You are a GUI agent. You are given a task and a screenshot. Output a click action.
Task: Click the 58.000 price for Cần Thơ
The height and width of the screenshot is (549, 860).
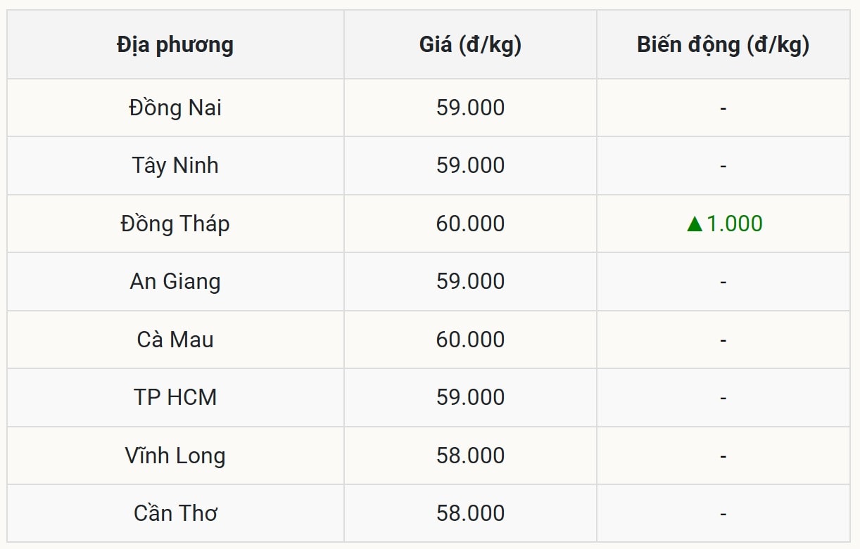470,514
